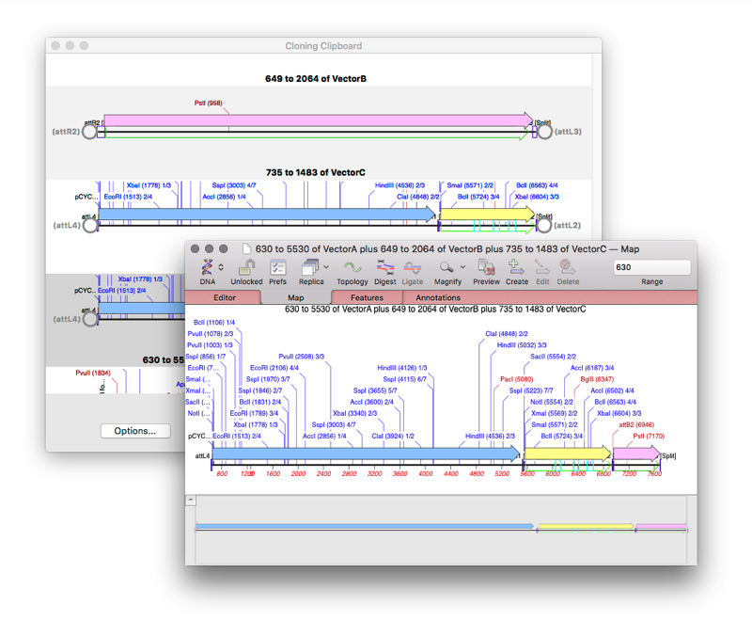752x621 pixels.
Task: Toggle the Unlocked padlock icon
Action: (245, 269)
